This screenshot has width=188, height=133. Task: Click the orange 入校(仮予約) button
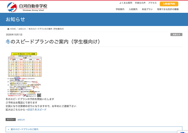pyautogui.click(x=169, y=4)
